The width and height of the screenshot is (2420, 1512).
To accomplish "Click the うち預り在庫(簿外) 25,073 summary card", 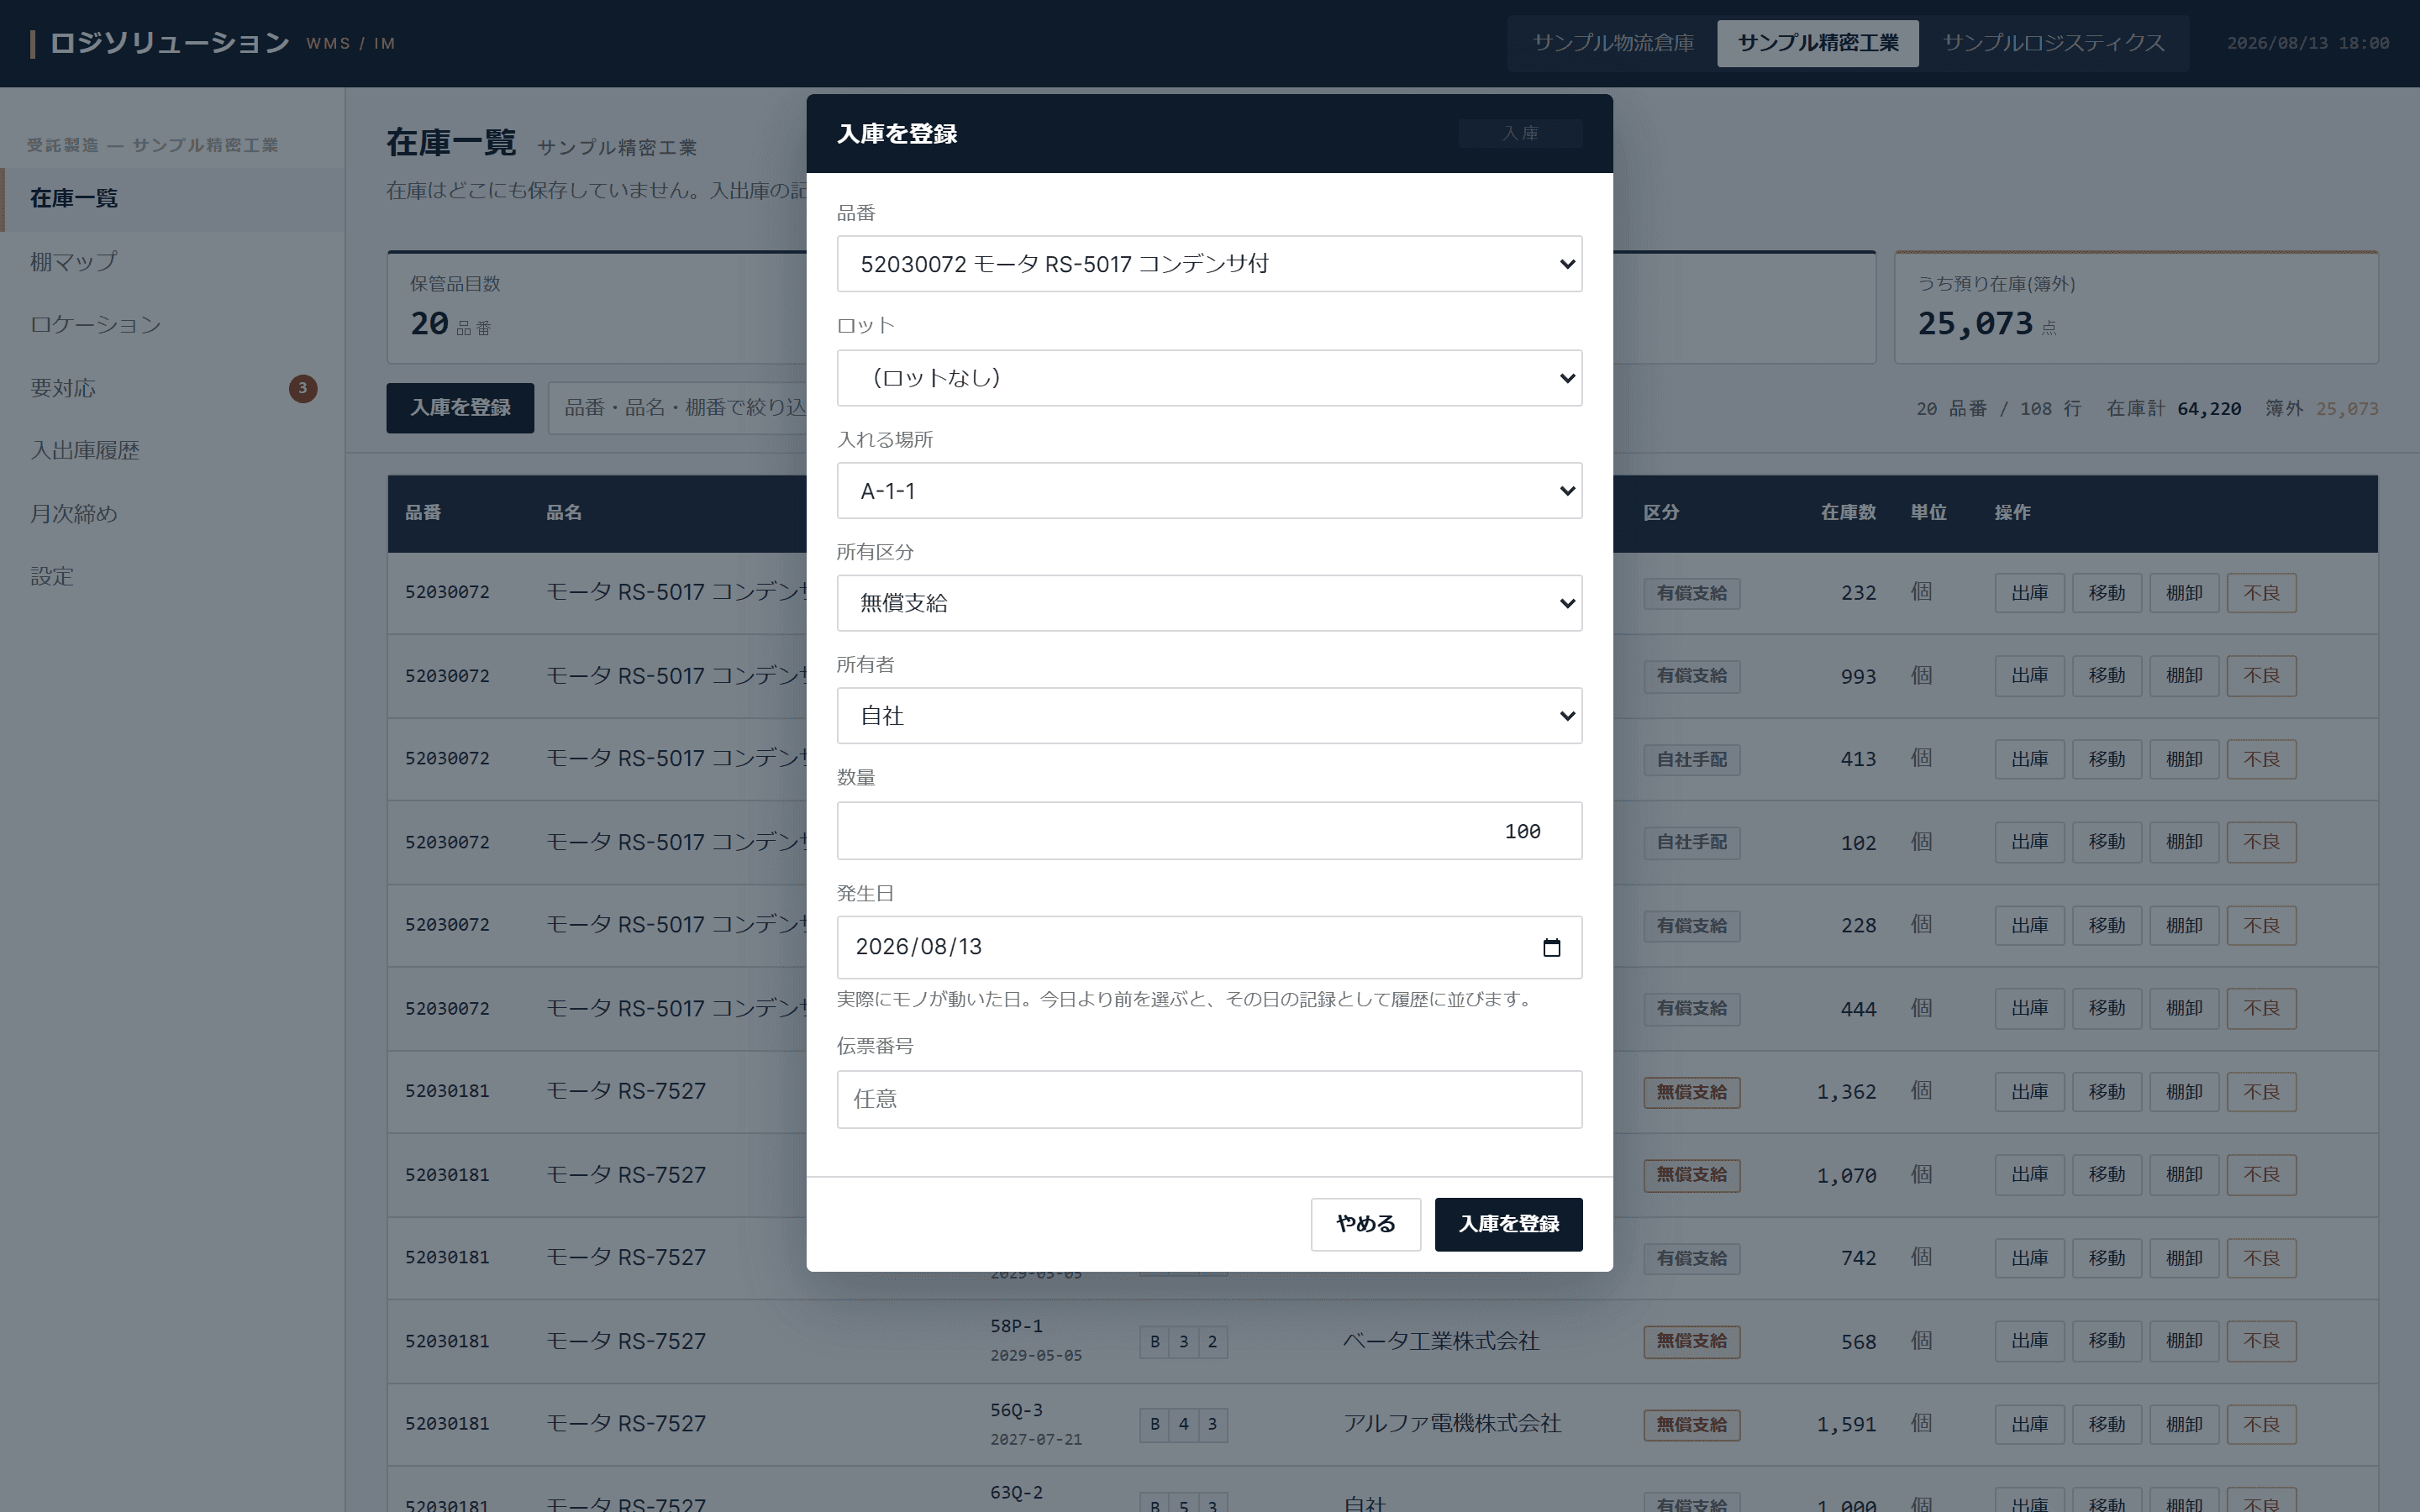I will click(x=2136, y=308).
